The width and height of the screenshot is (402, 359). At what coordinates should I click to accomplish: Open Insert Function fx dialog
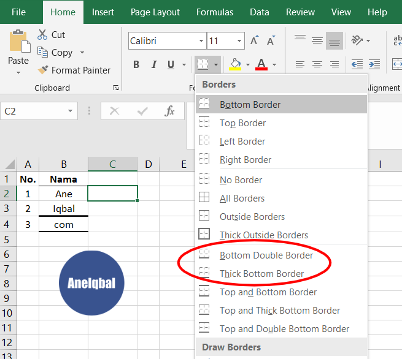coord(169,111)
